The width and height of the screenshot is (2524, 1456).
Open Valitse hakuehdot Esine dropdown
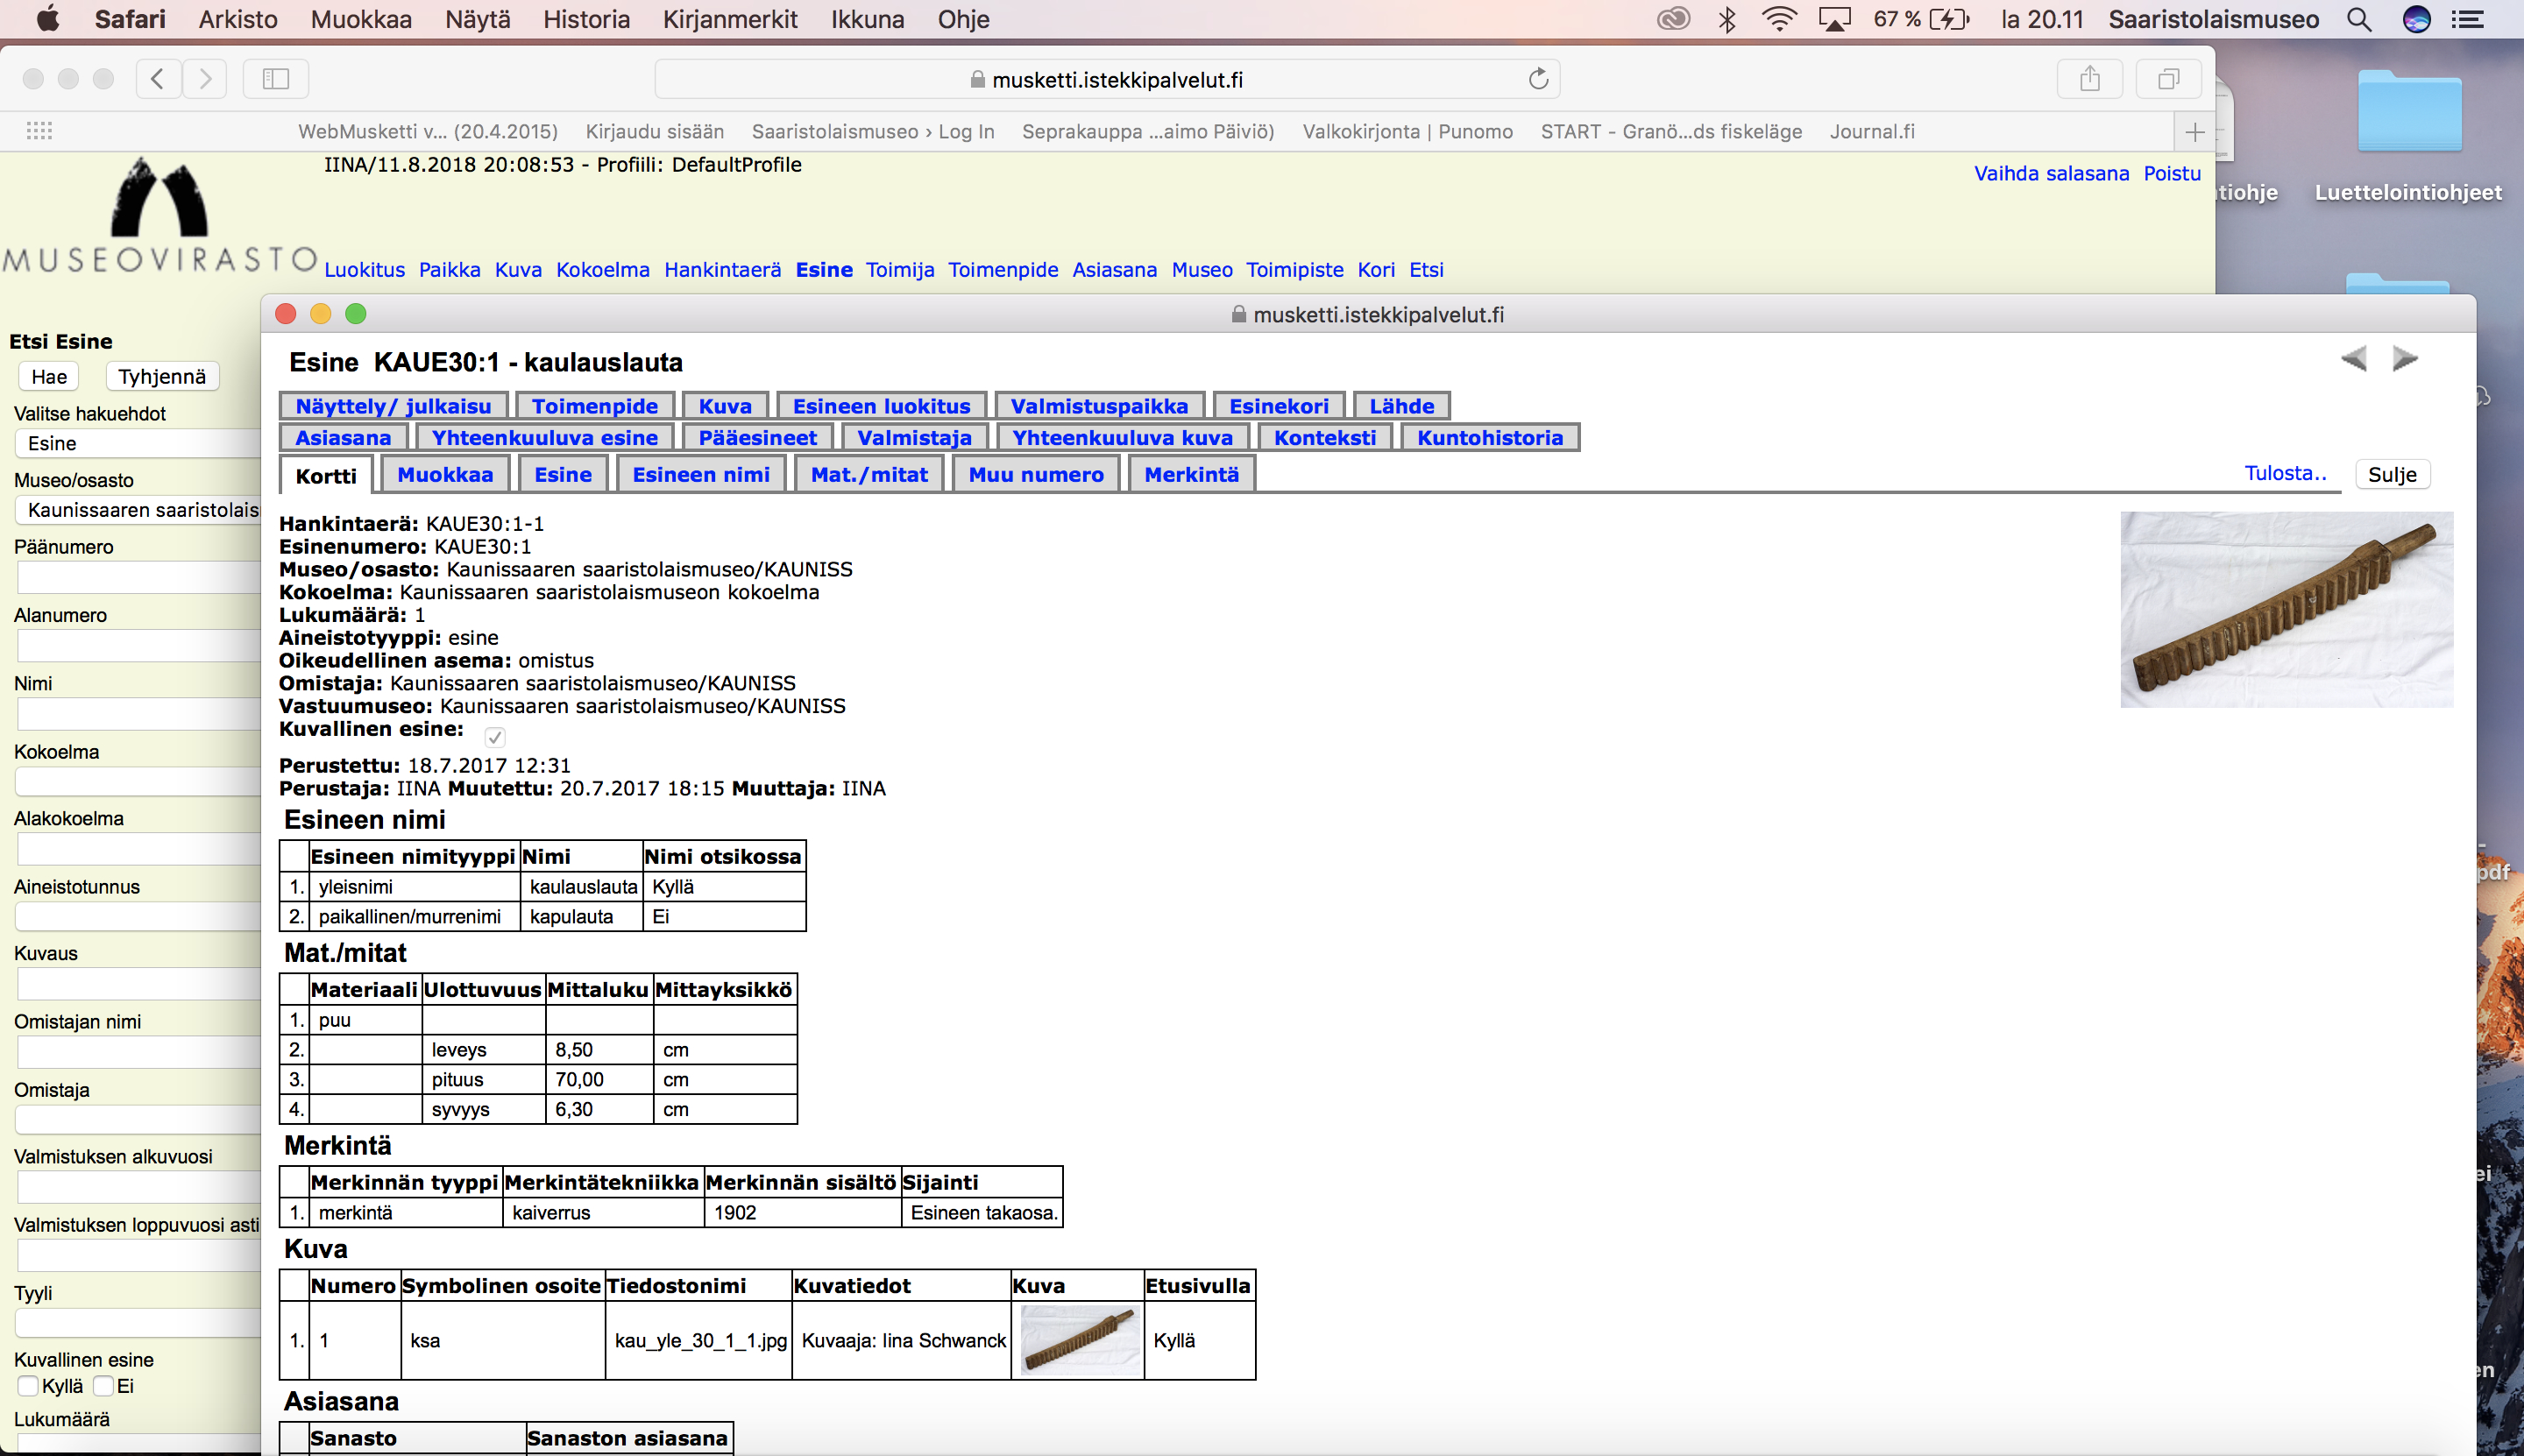click(x=138, y=443)
